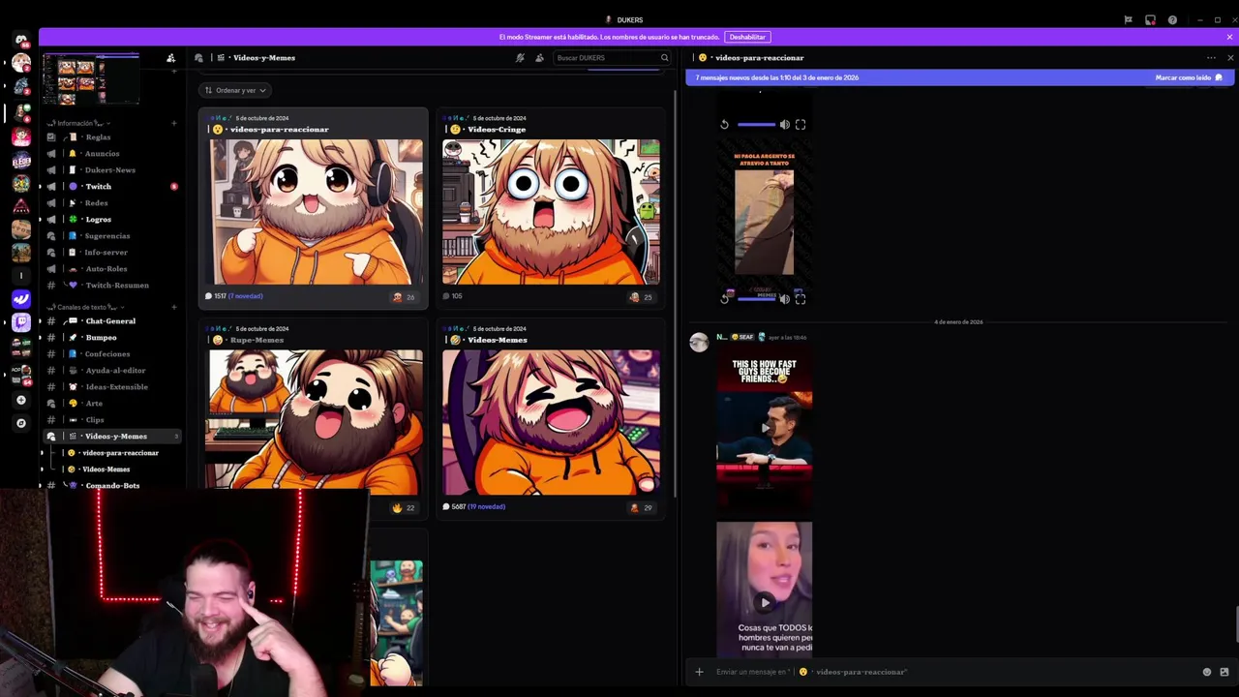Viewport: 1239px width, 697px height.
Task: Replay the Paola Argento video
Action: (724, 299)
